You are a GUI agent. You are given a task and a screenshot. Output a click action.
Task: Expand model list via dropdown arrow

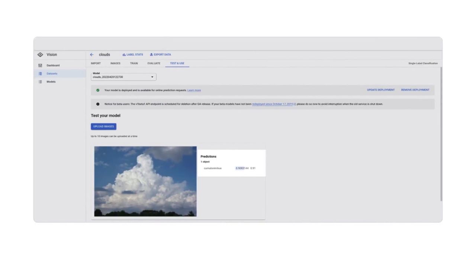152,77
